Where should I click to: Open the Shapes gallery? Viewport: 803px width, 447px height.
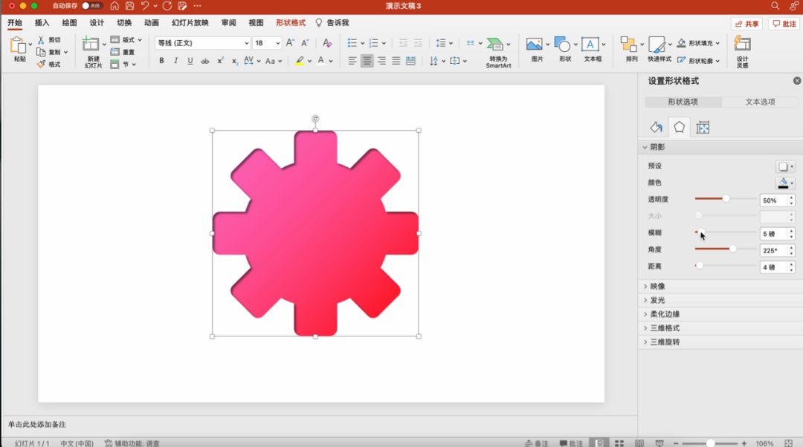[x=562, y=45]
